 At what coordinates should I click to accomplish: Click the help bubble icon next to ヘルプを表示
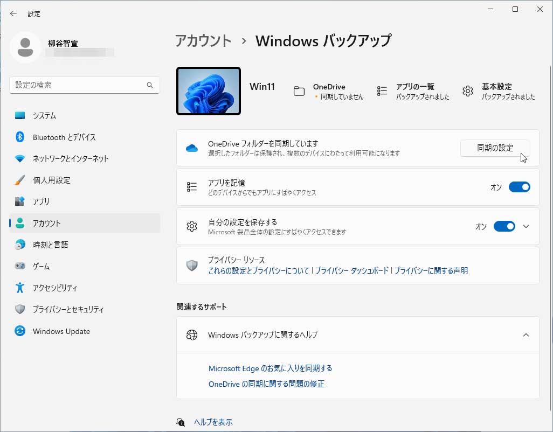tap(181, 422)
